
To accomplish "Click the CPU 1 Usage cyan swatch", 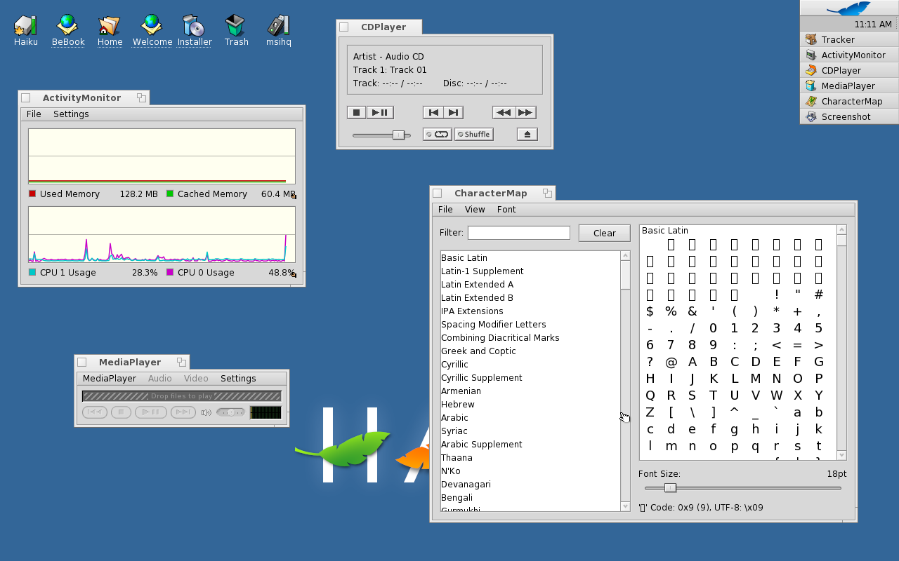I will coord(32,272).
